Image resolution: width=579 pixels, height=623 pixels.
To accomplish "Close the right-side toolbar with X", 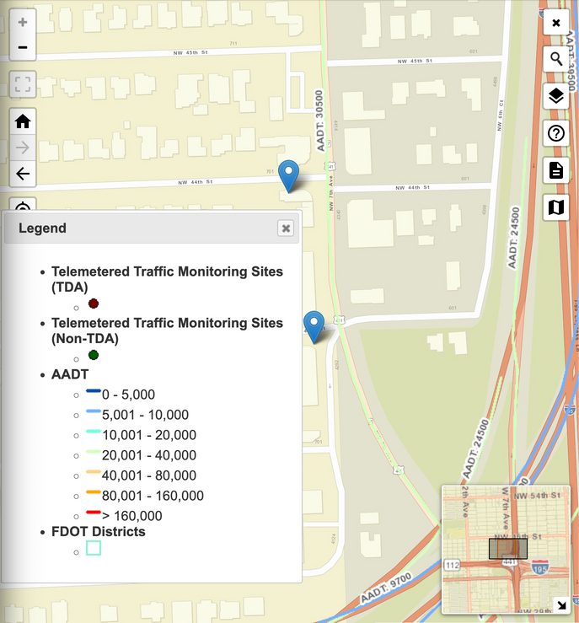I will click(556, 23).
